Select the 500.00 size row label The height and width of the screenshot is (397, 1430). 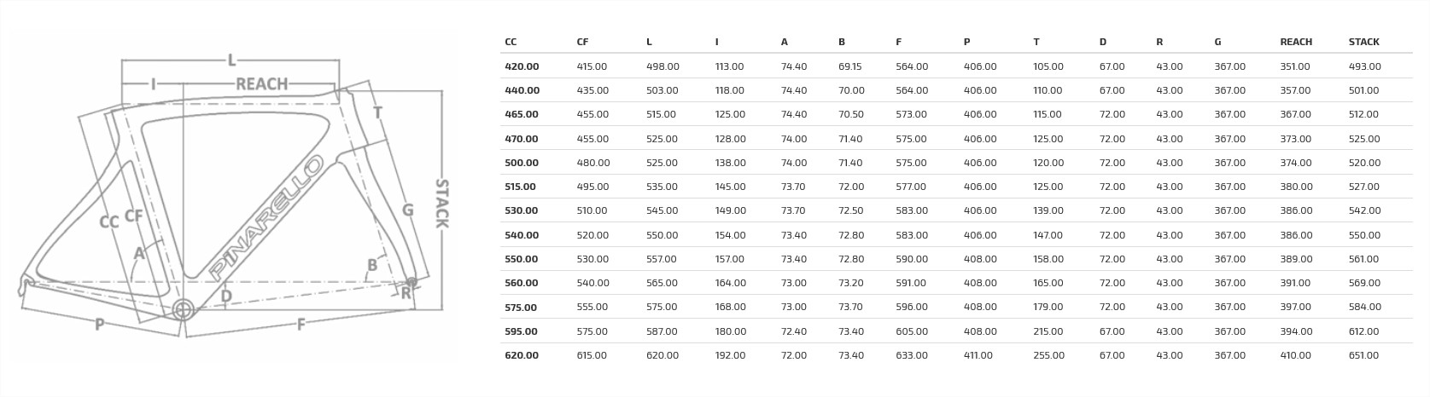[x=522, y=163]
